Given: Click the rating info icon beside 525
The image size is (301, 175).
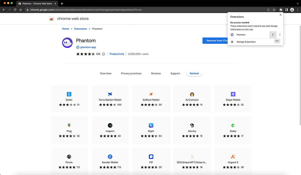Looking at the screenshot, I should pos(103,54).
